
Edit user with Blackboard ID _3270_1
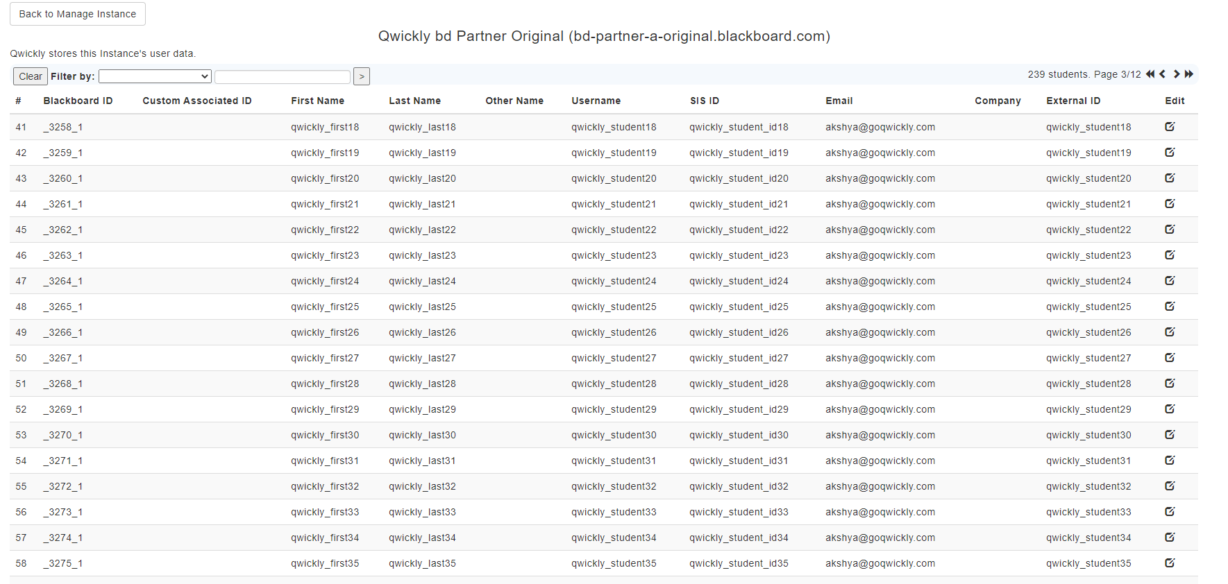[1169, 435]
